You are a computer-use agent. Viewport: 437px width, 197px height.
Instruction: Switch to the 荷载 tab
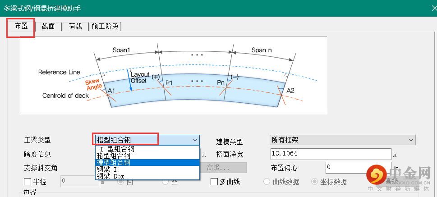pyautogui.click(x=75, y=27)
